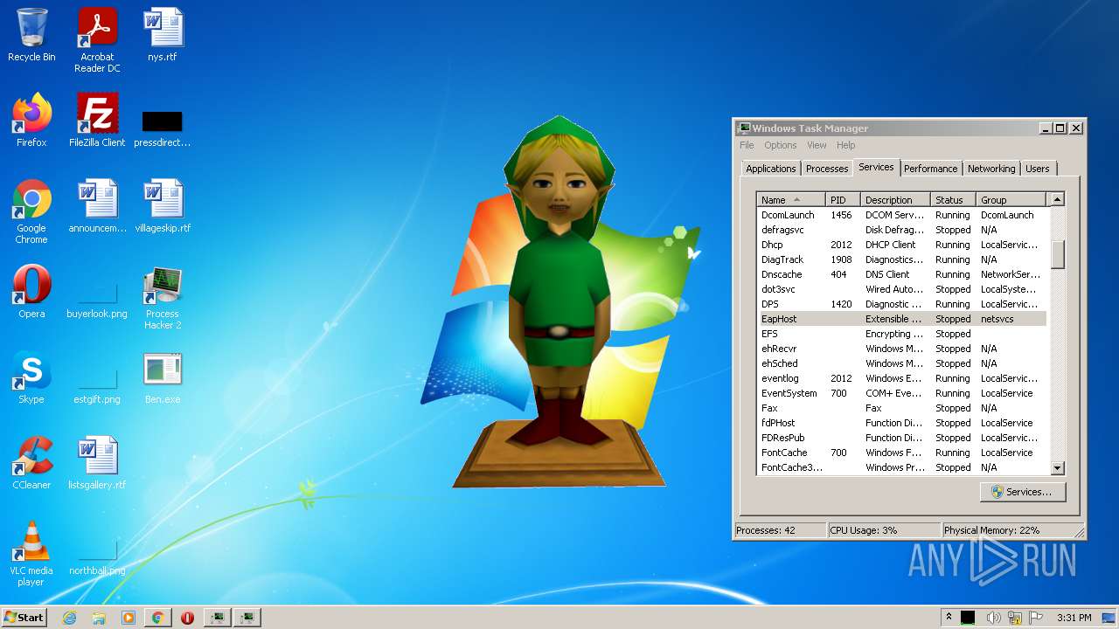Select the DiagTrack service row
Viewport: 1119px width, 629px height.
point(901,259)
